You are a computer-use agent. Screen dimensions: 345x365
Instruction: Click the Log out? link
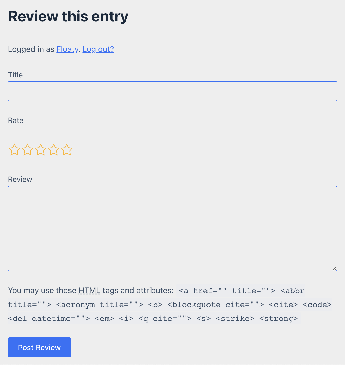tap(98, 49)
